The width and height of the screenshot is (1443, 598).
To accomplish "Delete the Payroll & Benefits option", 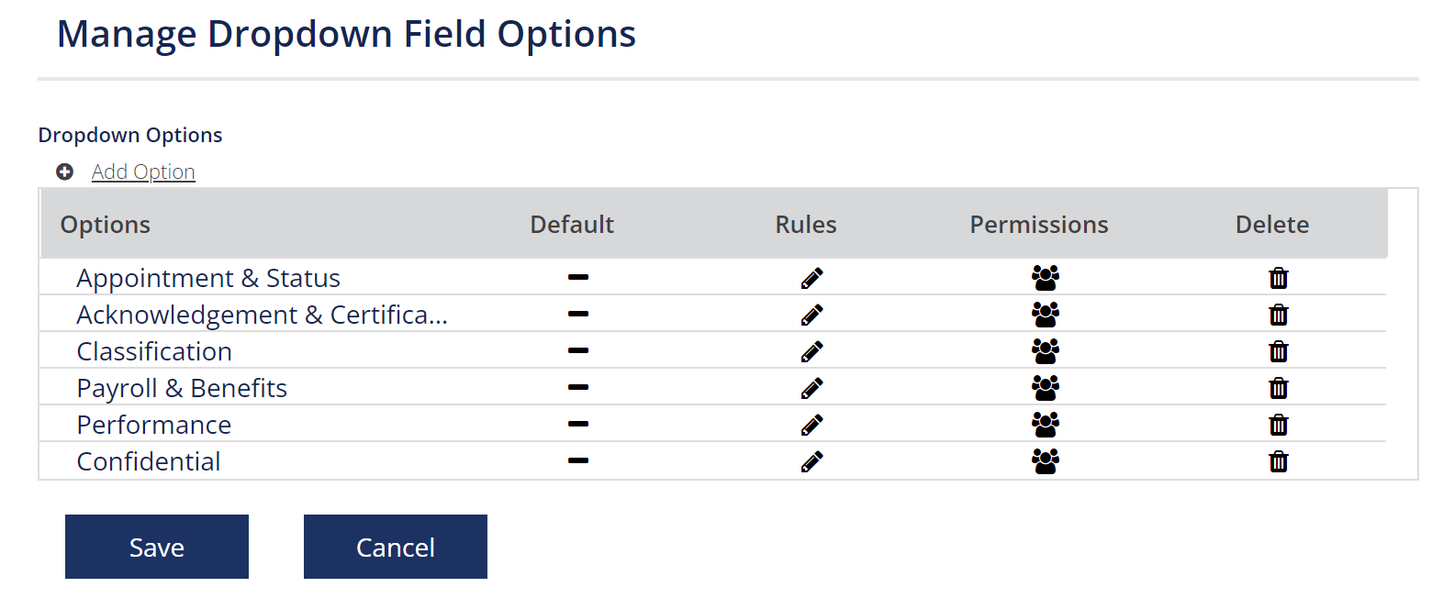I will point(1278,388).
